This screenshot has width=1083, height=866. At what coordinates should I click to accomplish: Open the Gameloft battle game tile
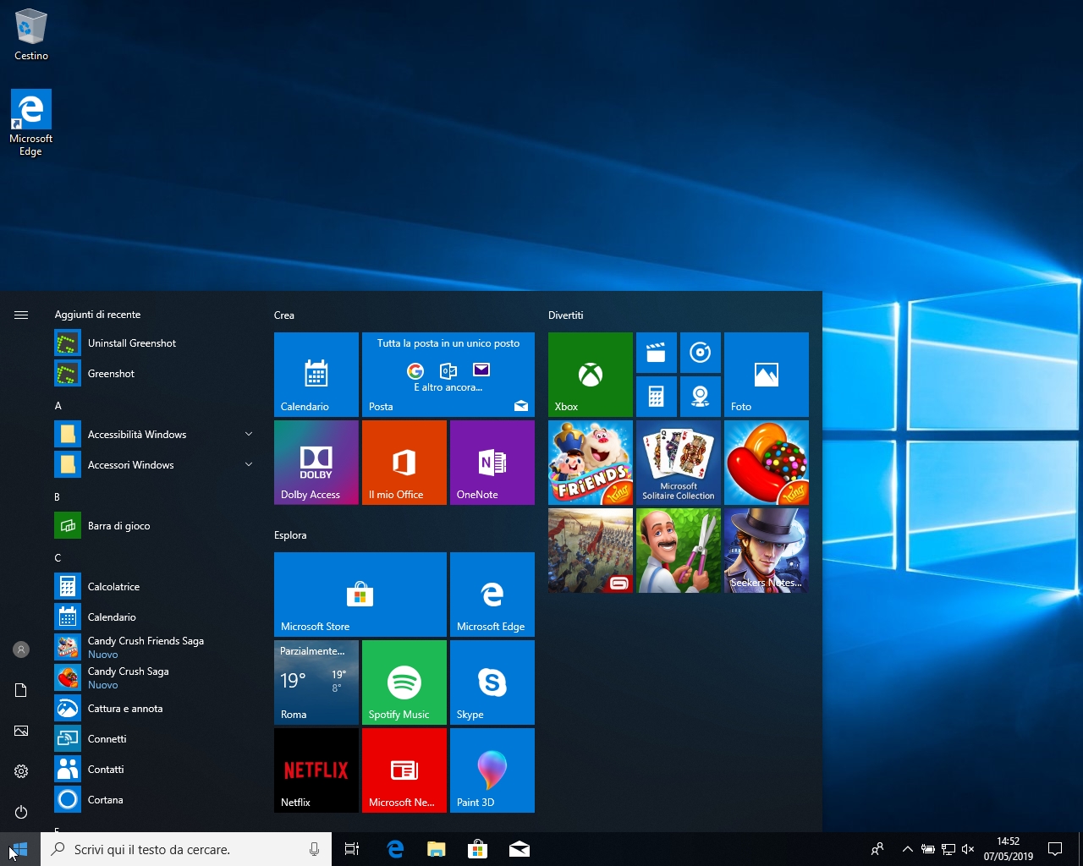click(x=591, y=551)
